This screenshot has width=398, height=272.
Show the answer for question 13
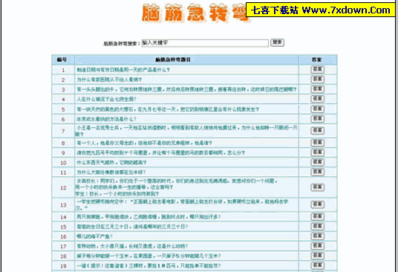click(x=317, y=204)
